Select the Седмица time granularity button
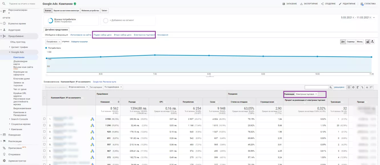 (x=351, y=42)
